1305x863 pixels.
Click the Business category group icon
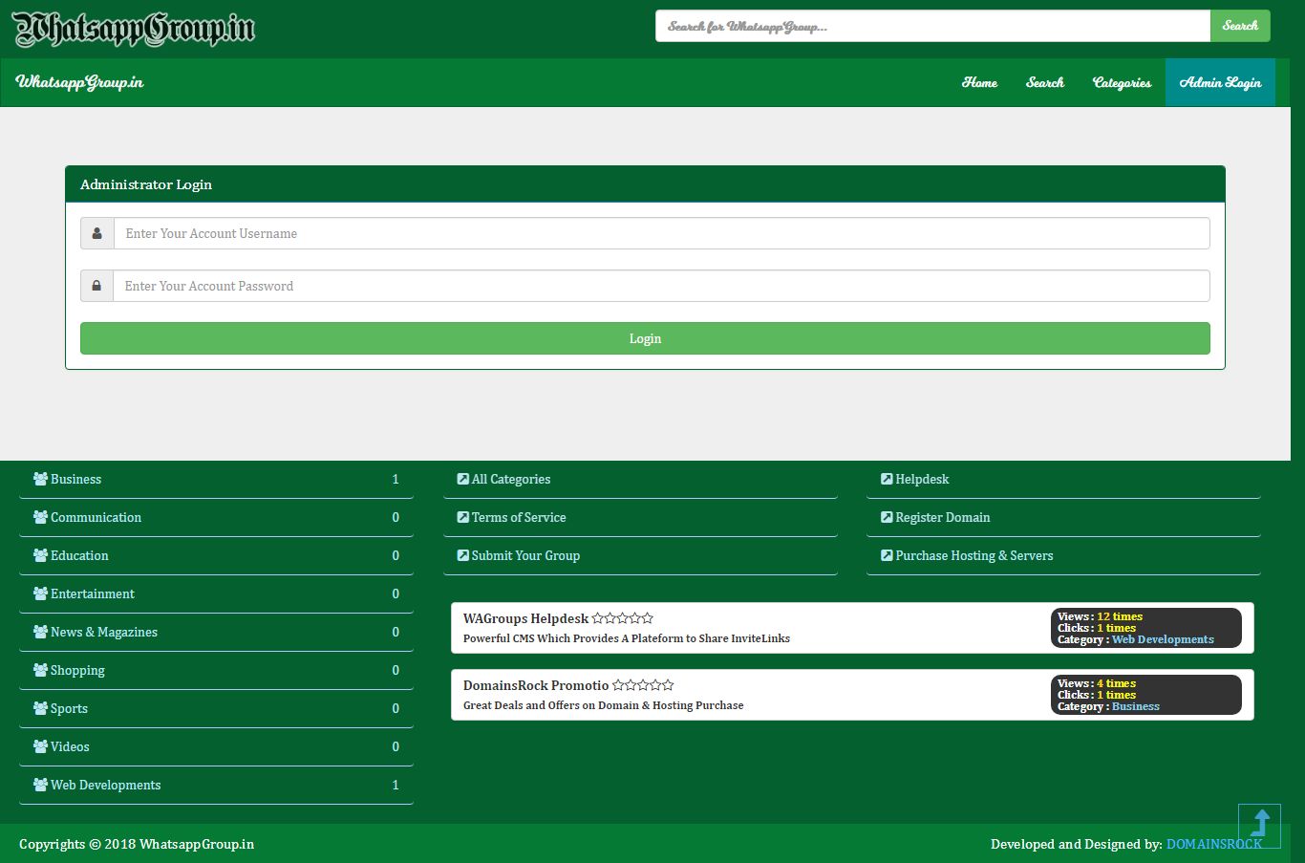click(40, 479)
